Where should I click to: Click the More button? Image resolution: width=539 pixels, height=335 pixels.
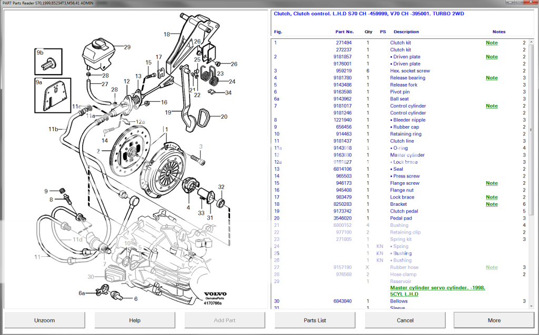[494, 320]
